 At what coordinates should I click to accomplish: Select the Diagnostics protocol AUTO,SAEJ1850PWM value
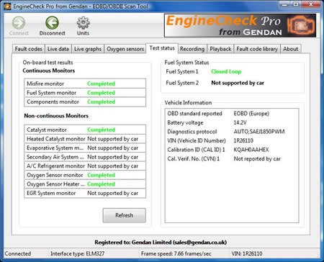pos(259,132)
